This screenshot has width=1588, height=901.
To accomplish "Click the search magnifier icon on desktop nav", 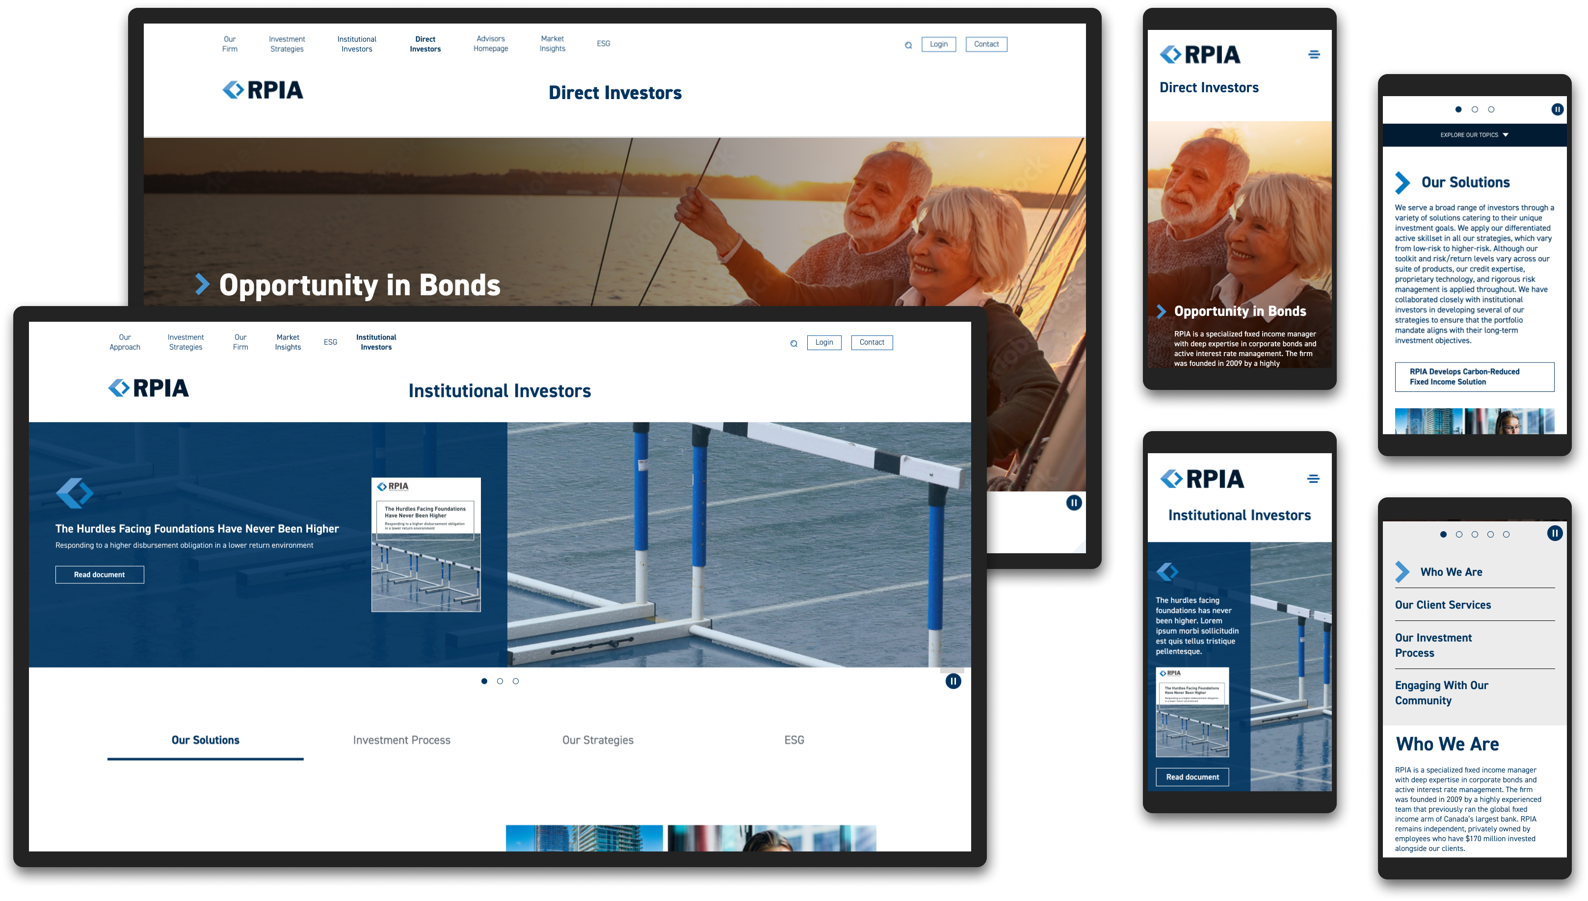I will coord(908,44).
